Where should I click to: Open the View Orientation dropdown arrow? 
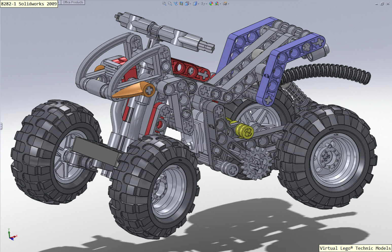190,4
